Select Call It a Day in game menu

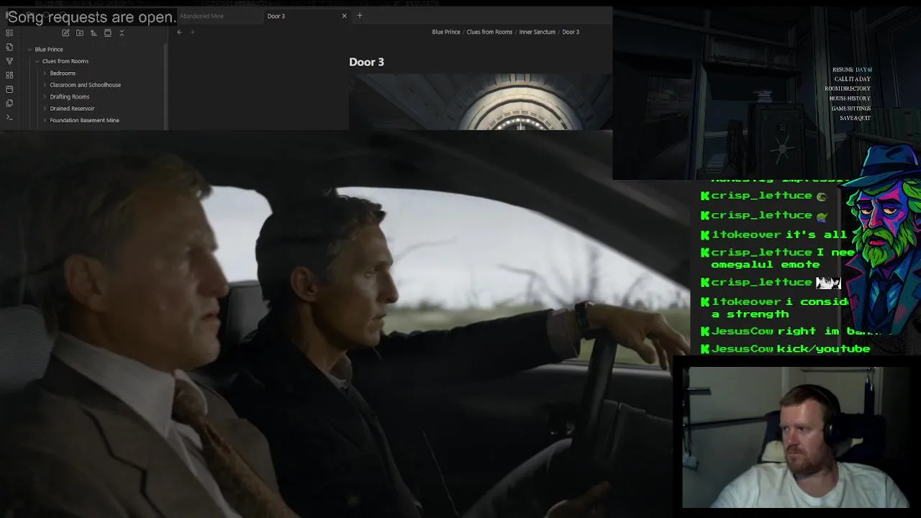click(x=853, y=79)
